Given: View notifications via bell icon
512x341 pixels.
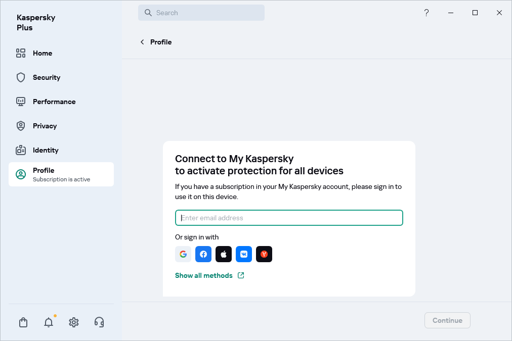Looking at the screenshot, I should click(x=48, y=322).
